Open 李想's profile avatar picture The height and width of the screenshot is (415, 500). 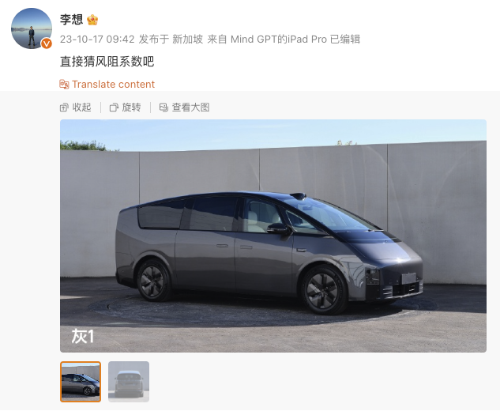pos(32,28)
